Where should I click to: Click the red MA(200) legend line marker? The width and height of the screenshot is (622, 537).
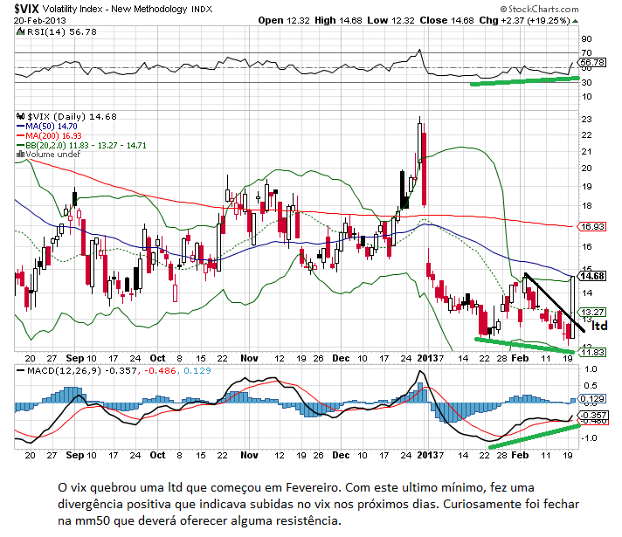click(x=20, y=135)
